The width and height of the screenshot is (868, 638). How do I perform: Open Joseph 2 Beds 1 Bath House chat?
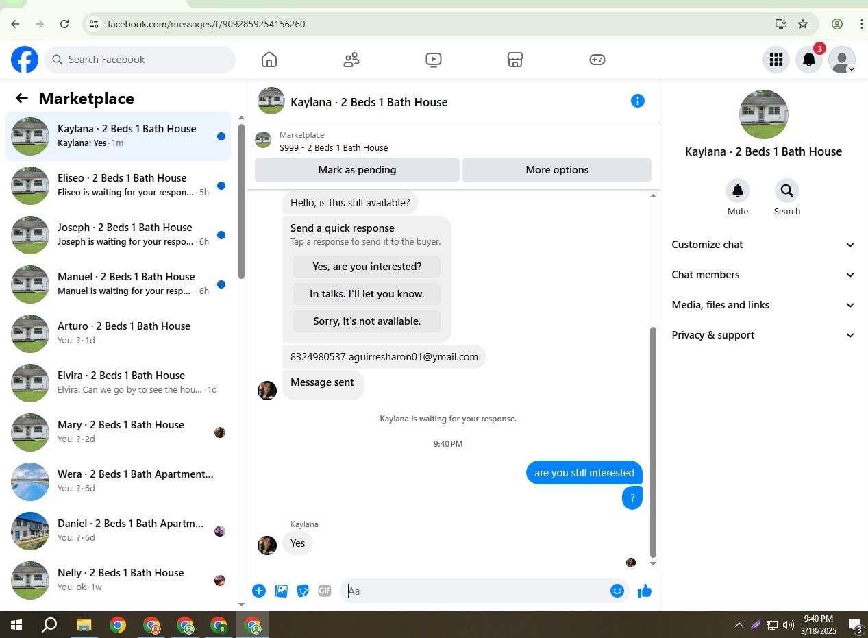point(119,235)
